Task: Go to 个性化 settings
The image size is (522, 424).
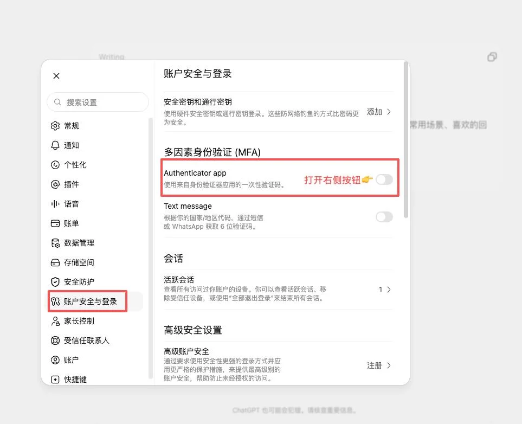Action: tap(96, 165)
